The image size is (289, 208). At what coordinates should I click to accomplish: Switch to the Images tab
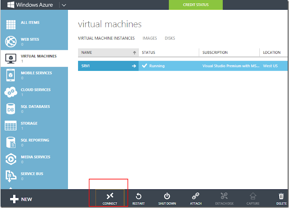pyautogui.click(x=150, y=38)
